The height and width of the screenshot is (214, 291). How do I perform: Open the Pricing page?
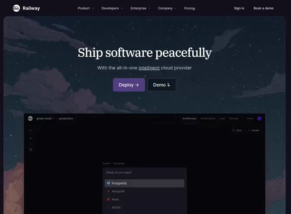coord(190,8)
